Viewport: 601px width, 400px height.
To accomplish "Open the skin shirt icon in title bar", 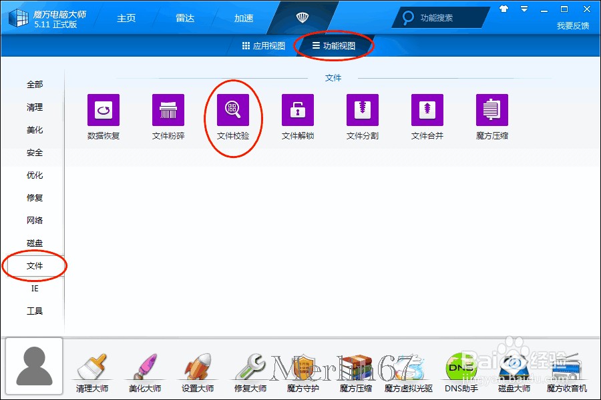I will pyautogui.click(x=504, y=9).
